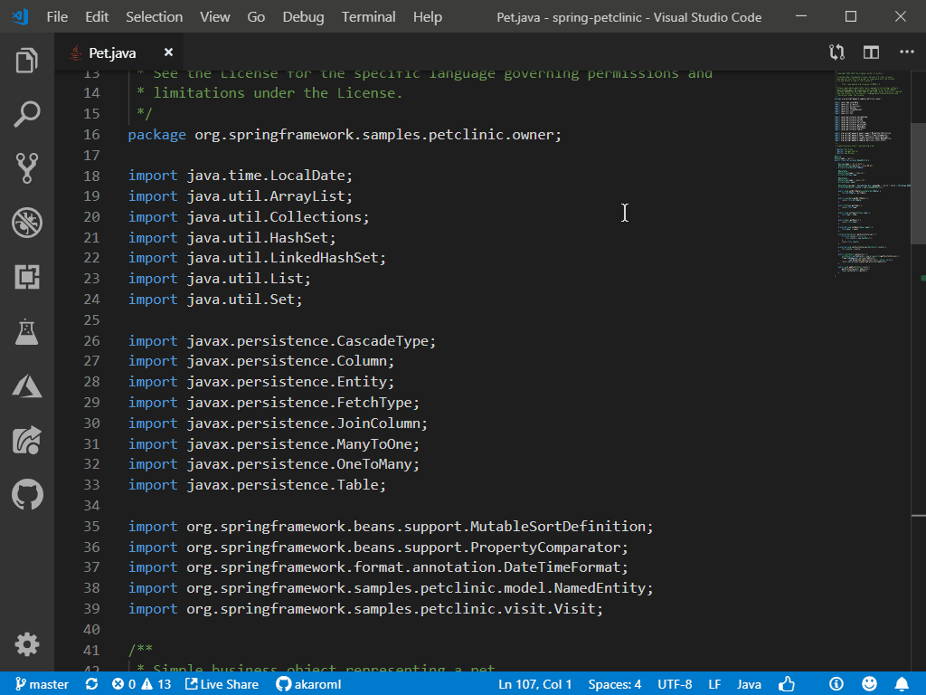Open the Azure extension view
Viewport: 926px width, 695px height.
coord(27,386)
